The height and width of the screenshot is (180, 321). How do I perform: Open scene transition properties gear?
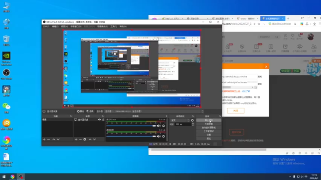[193, 120]
